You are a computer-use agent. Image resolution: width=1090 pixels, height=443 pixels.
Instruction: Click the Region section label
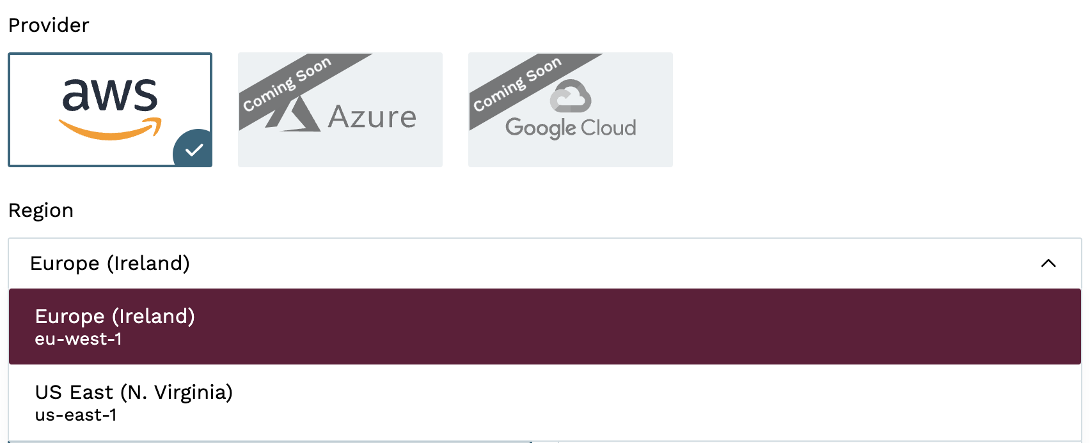[41, 210]
